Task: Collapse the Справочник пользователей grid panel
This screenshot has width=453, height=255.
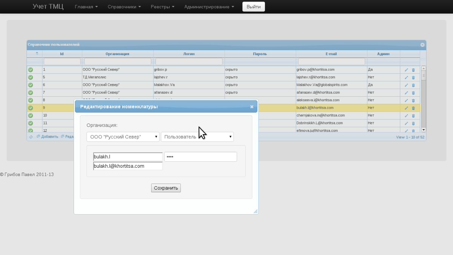Action: coord(422,45)
